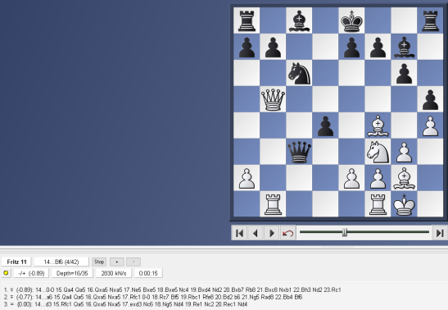Image resolution: width=448 pixels, height=310 pixels.
Task: Jump to the start of the game
Action: coord(239,234)
